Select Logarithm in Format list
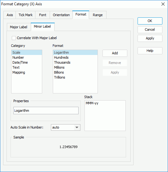The image size is (168, 172). [x=75, y=52]
